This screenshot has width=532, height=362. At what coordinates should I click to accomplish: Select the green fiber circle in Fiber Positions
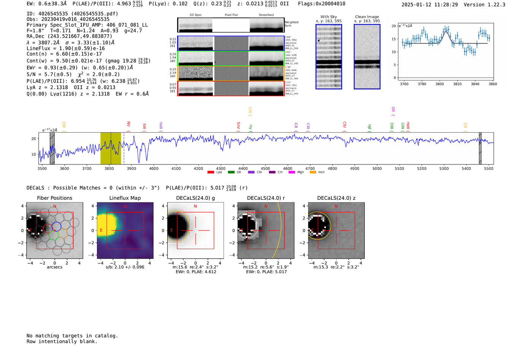(54, 235)
